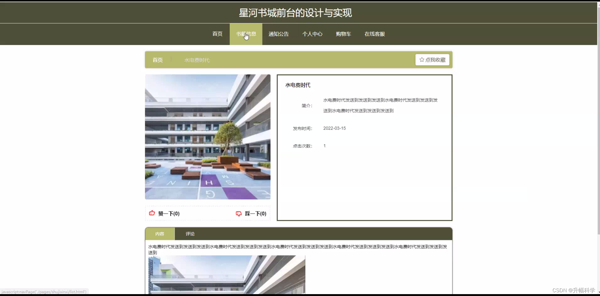Click the 赞一下(0) like label
This screenshot has width=600, height=296.
point(169,213)
